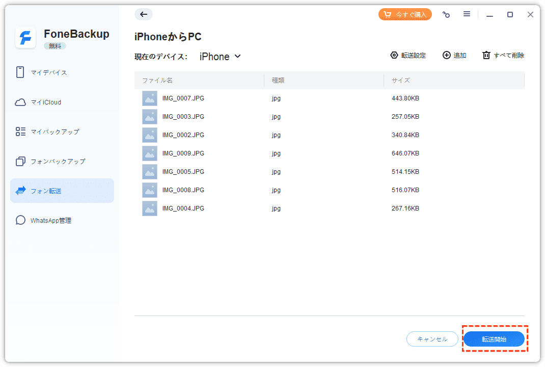Viewport: 545px width, 367px height.
Task: Click the FoneBackup logo icon
Action: click(x=25, y=38)
